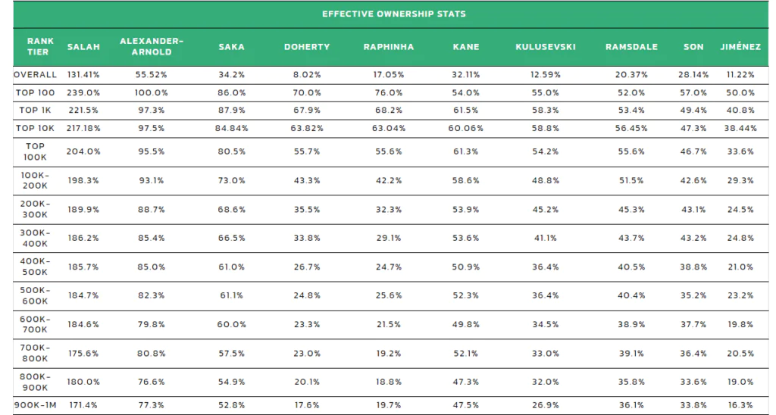This screenshot has width=776, height=415.
Task: Select the Top 100 row label
Action: (x=36, y=92)
